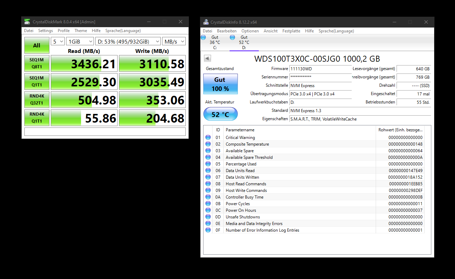Click the Übertragungsmodus PCIe 3.0 x4 field
This screenshot has height=279, width=455.
tap(320, 94)
